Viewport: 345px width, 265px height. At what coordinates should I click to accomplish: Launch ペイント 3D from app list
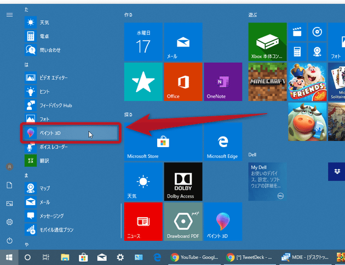tap(71, 133)
